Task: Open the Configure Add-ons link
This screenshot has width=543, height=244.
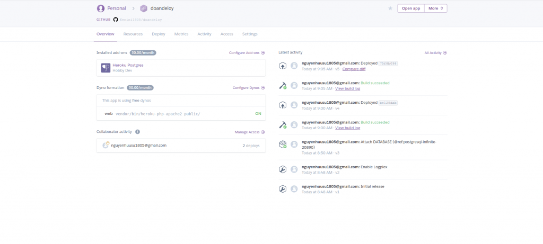Action: tap(247, 53)
